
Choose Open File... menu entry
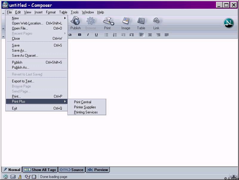pos(37,28)
